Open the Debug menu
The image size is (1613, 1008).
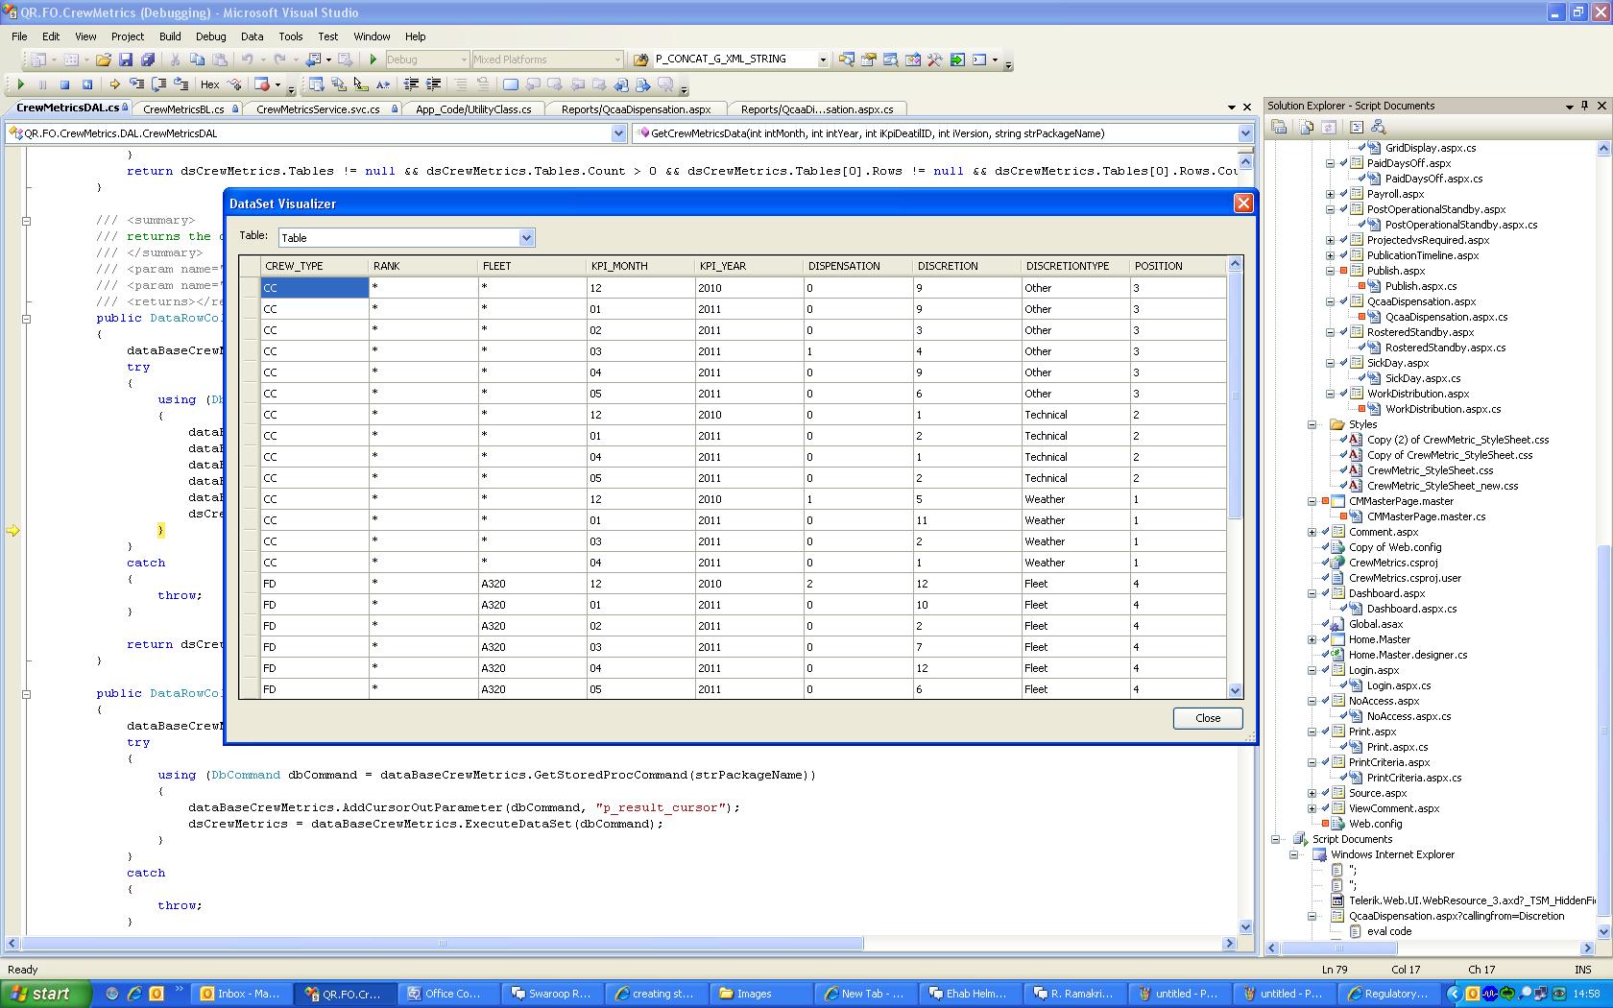tap(210, 36)
